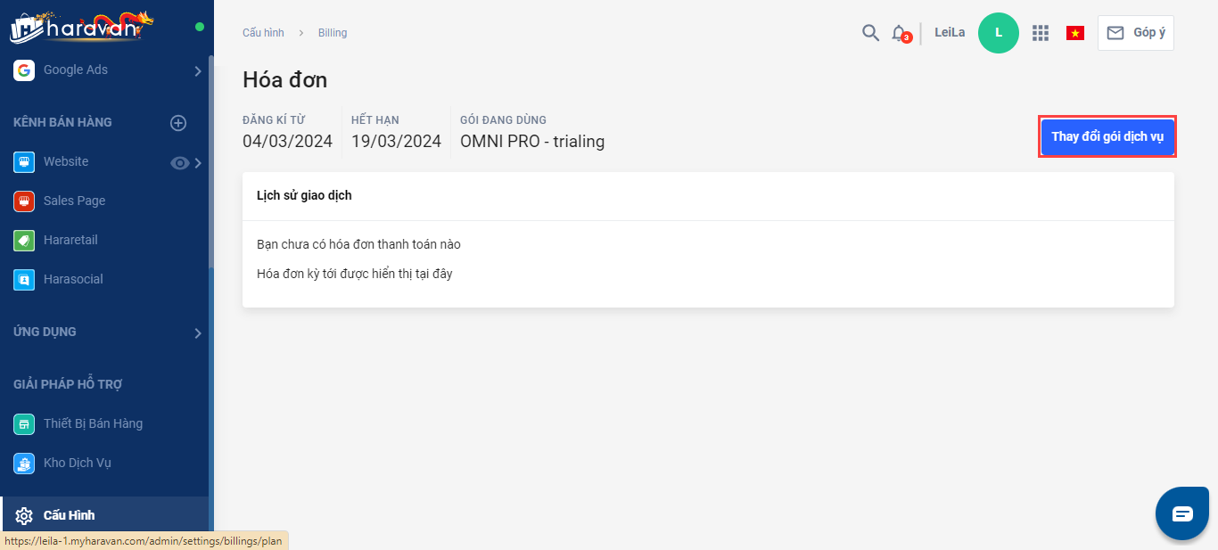
Task: Click Thay đổi gói dịch vụ button
Action: click(x=1107, y=137)
